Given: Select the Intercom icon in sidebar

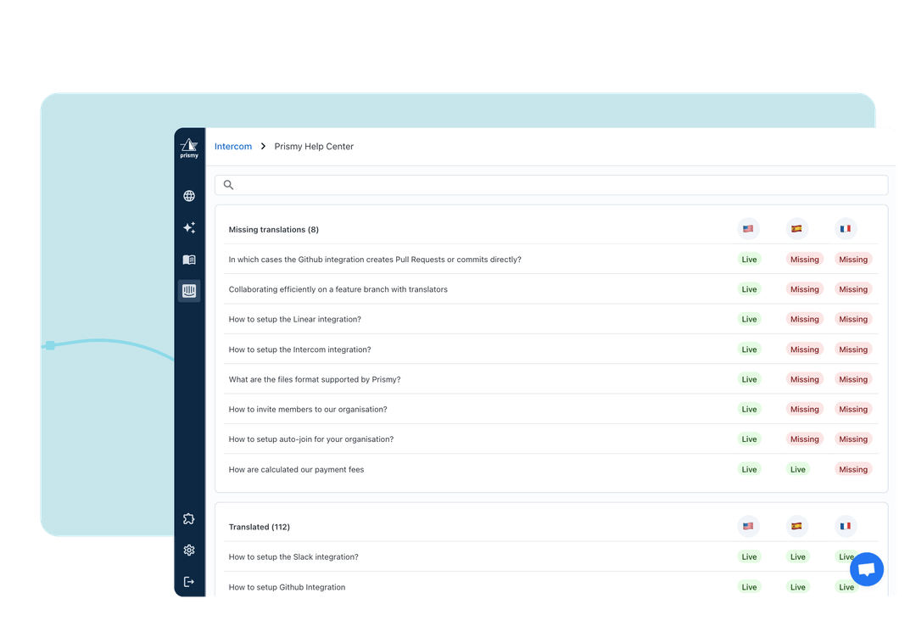Looking at the screenshot, I should pyautogui.click(x=189, y=291).
